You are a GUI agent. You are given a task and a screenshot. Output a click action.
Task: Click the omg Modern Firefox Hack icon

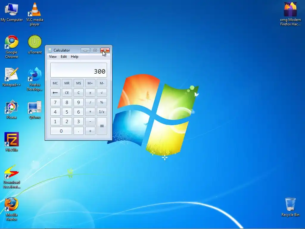tap(290, 14)
